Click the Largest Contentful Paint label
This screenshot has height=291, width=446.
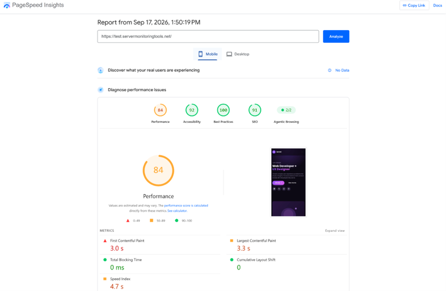pyautogui.click(x=256, y=241)
